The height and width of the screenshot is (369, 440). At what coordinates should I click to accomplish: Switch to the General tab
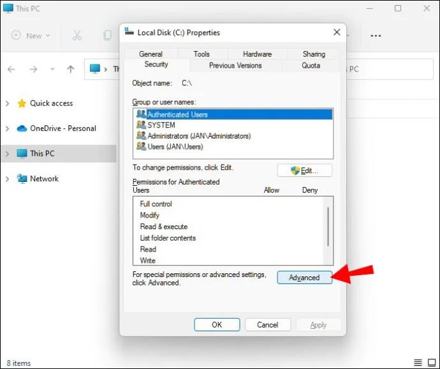point(150,54)
